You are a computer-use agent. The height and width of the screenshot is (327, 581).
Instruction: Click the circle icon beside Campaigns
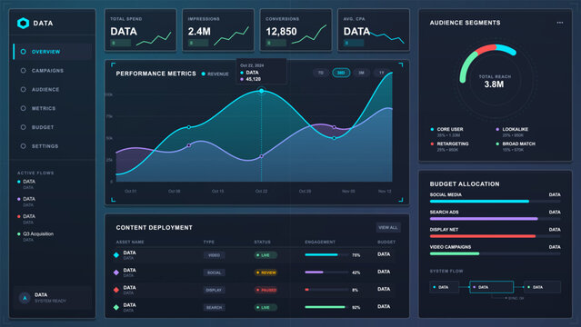(x=24, y=70)
